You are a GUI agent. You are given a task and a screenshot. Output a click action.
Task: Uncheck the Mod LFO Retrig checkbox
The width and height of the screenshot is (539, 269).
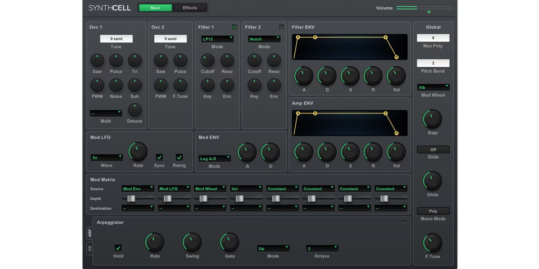179,157
